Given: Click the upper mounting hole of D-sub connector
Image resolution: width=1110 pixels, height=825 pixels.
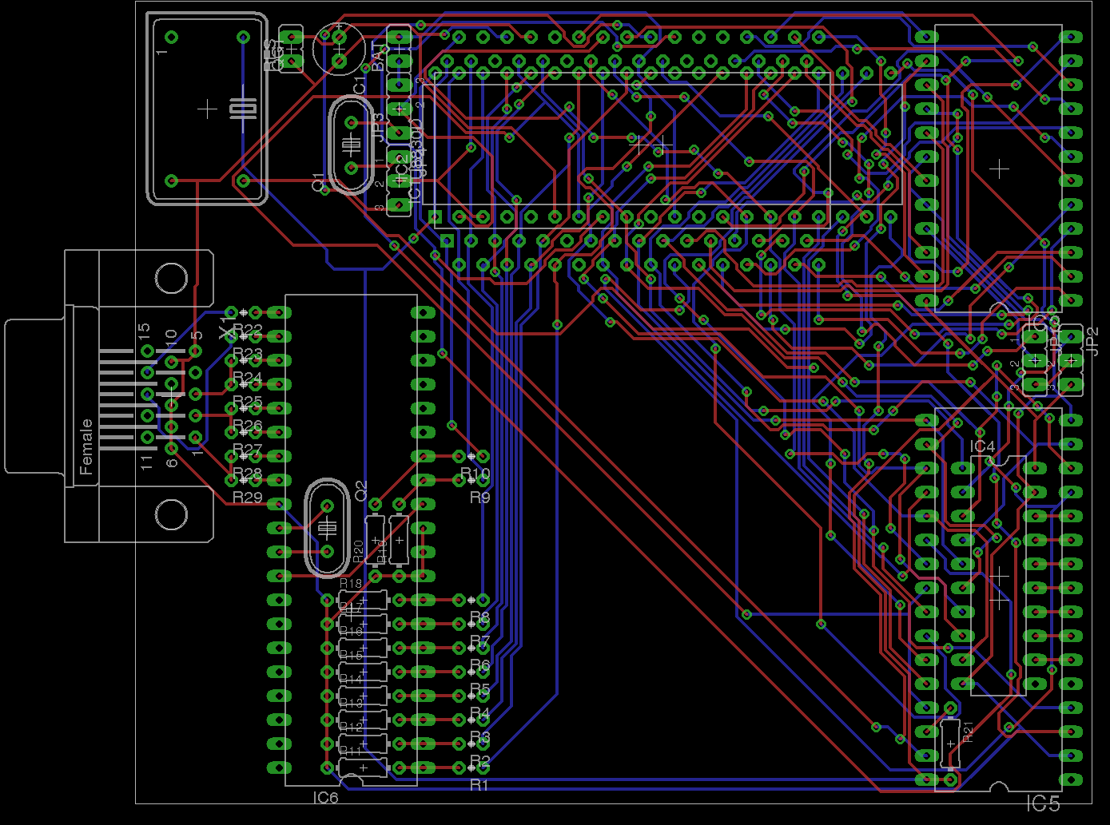Looking at the screenshot, I should click(172, 278).
